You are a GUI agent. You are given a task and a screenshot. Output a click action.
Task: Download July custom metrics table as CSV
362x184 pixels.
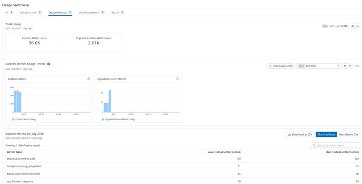pyautogui.click(x=300, y=134)
